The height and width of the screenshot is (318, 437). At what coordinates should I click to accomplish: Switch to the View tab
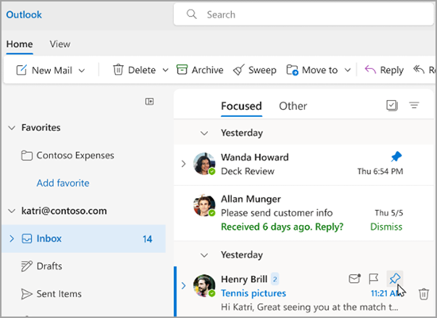(60, 44)
